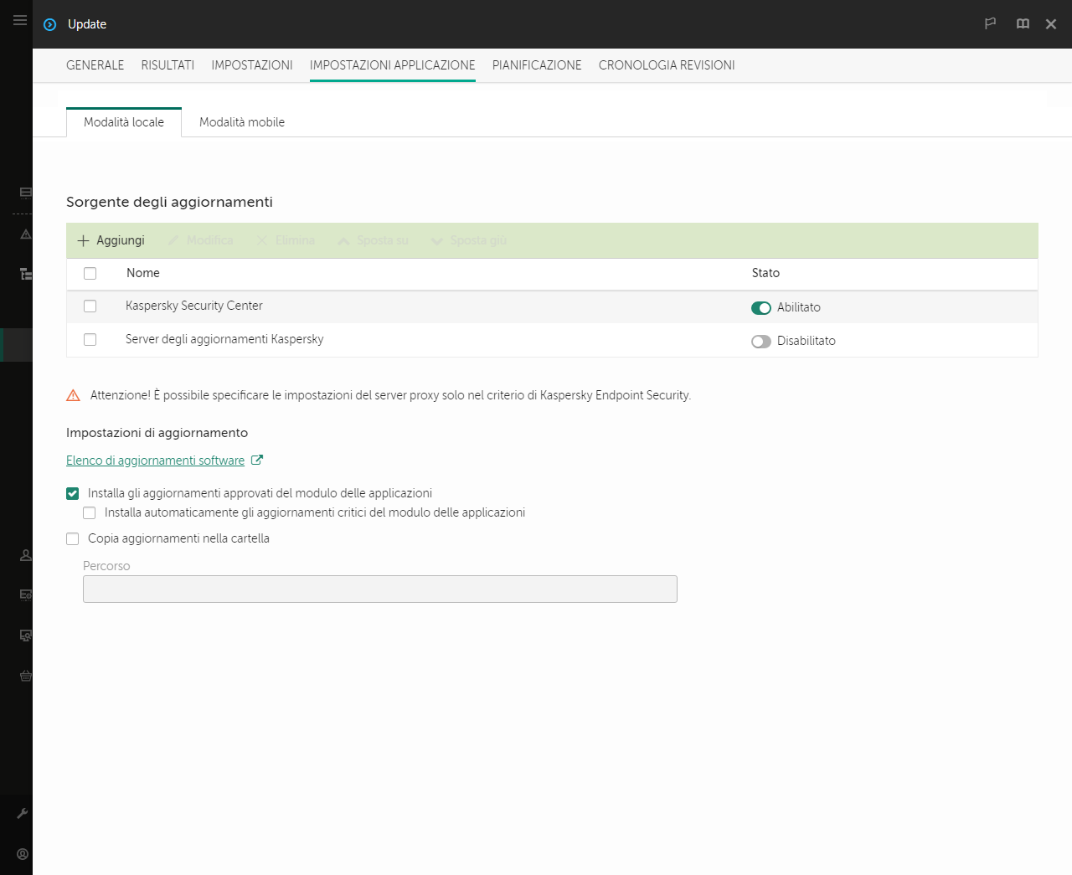Viewport: 1072px width, 875px height.
Task: Go to the CRONOLOGIA REVISIONI tab
Action: pos(667,65)
